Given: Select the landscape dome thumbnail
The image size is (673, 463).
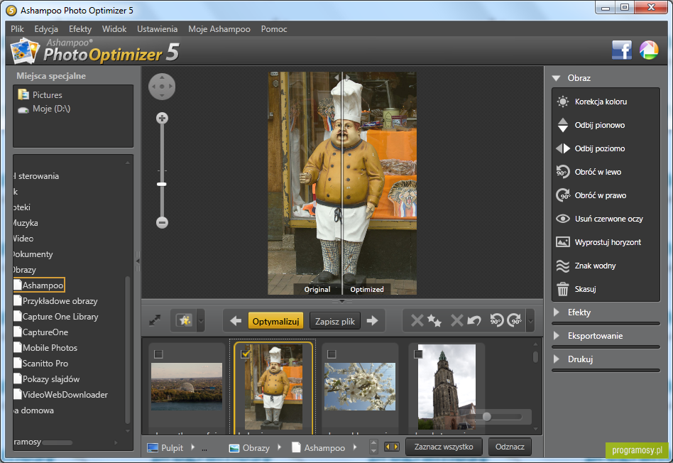Looking at the screenshot, I should pyautogui.click(x=187, y=386).
